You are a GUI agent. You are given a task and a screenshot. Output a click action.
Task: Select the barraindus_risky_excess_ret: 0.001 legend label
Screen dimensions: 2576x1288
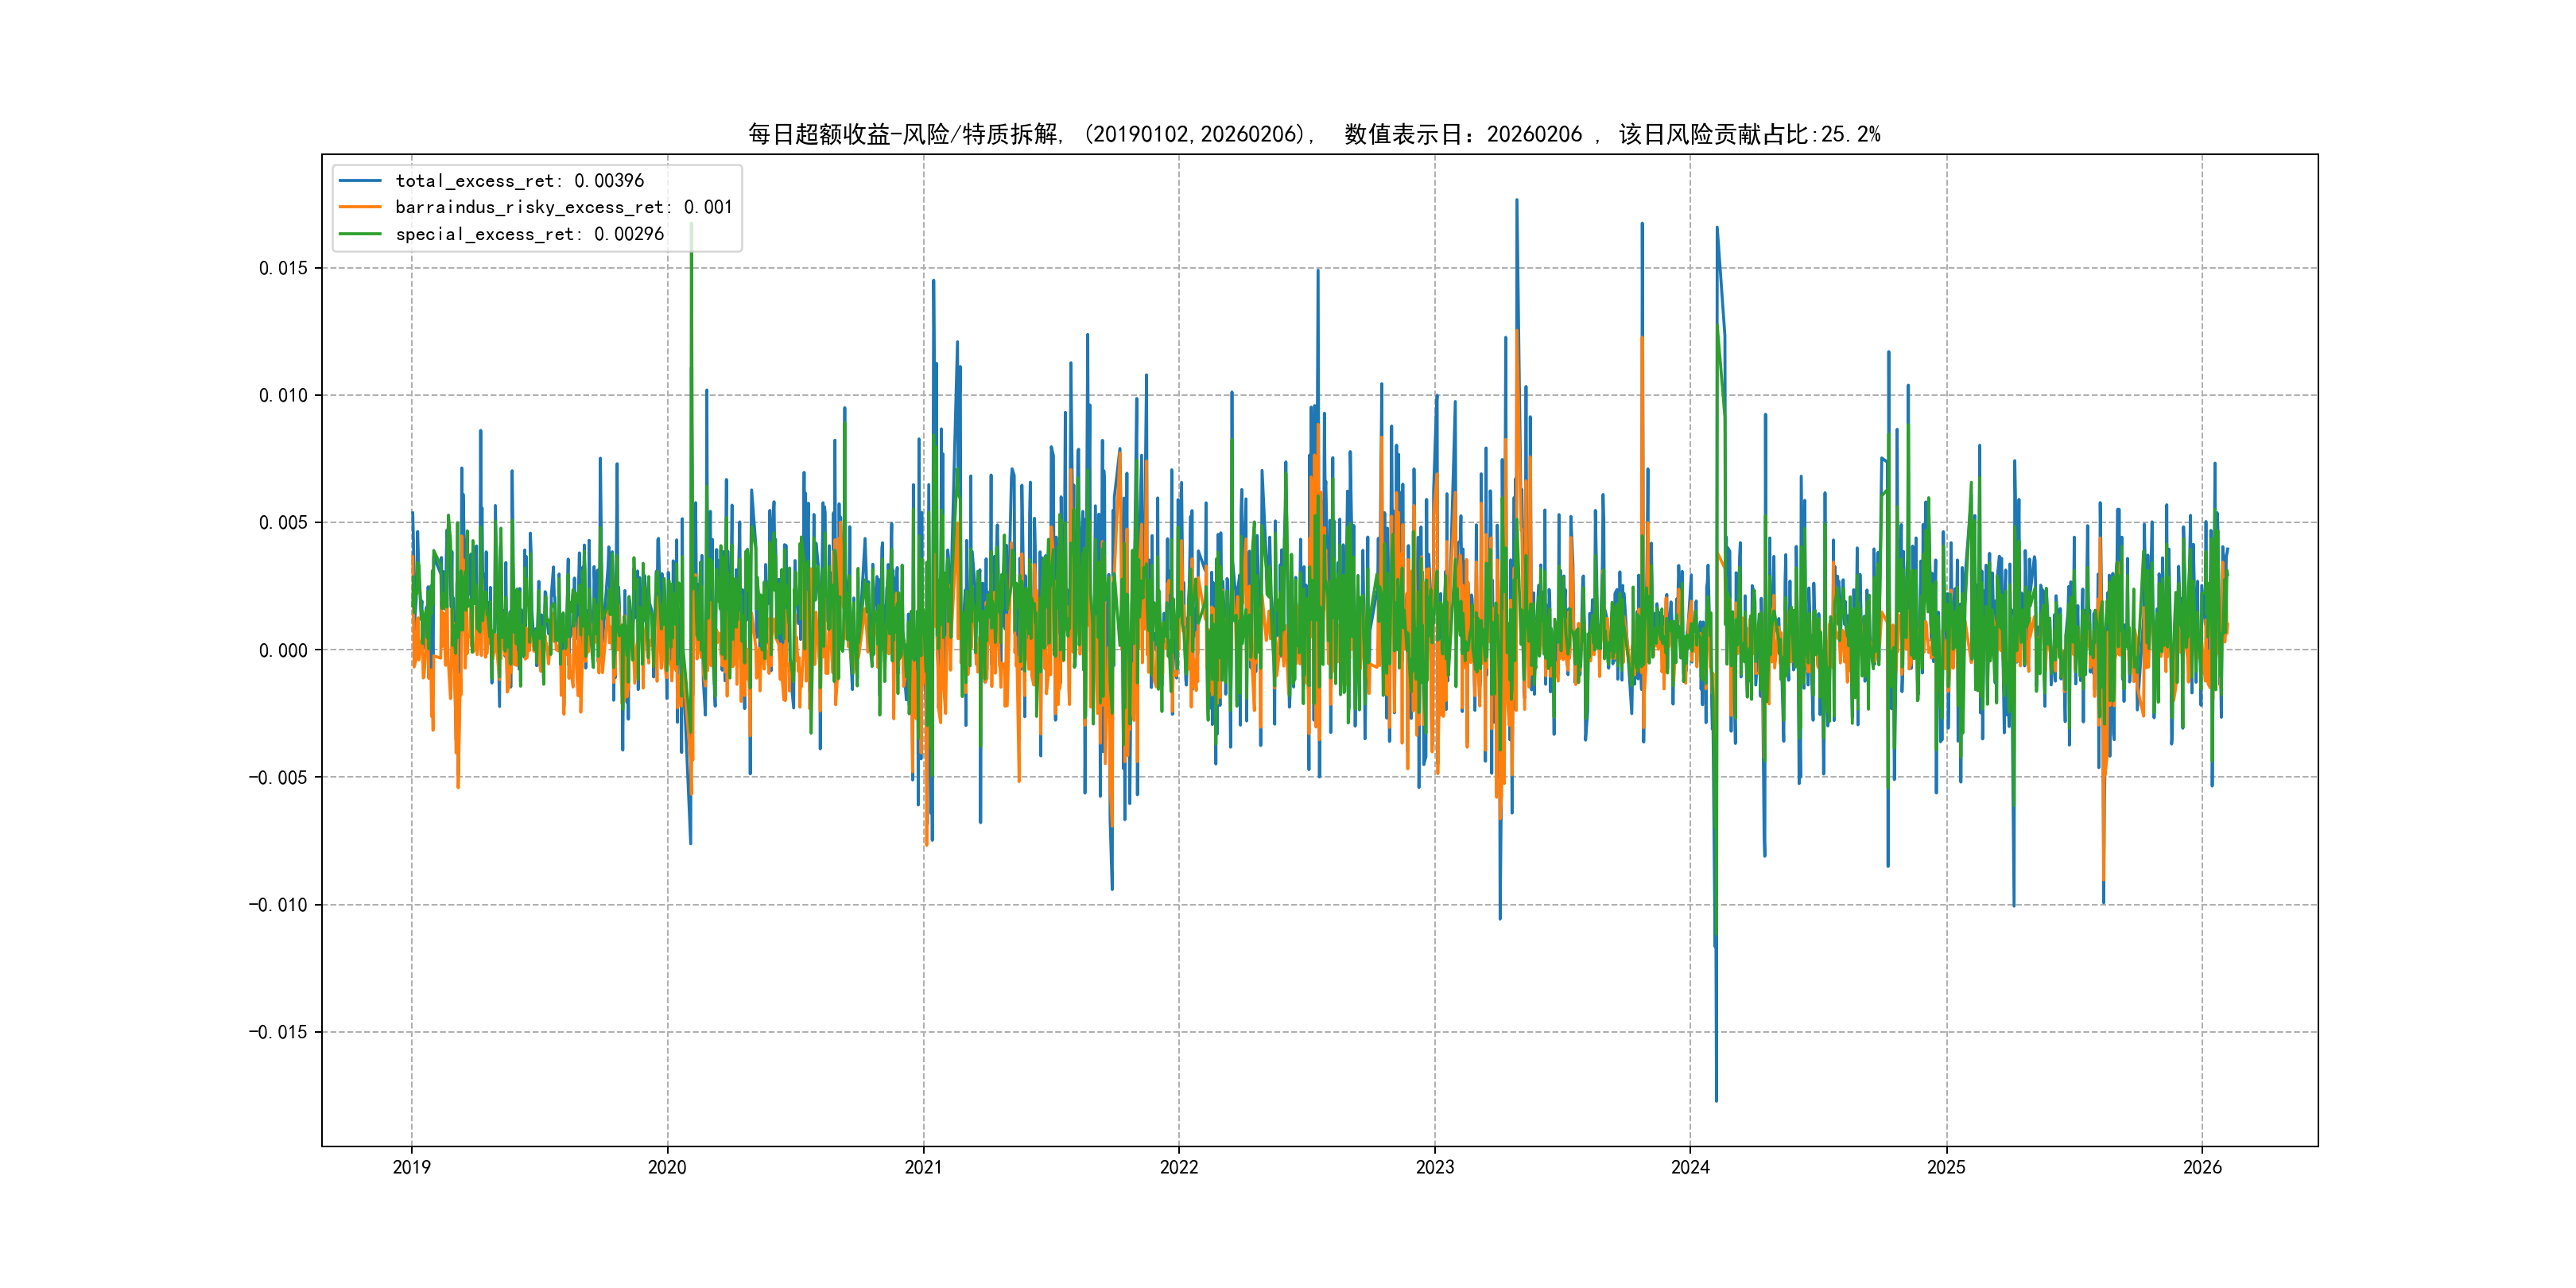point(563,207)
